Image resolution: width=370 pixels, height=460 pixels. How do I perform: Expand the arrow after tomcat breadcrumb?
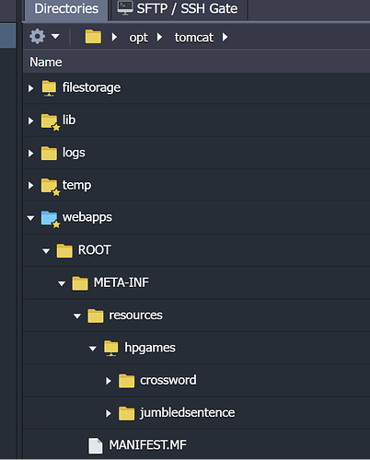225,37
